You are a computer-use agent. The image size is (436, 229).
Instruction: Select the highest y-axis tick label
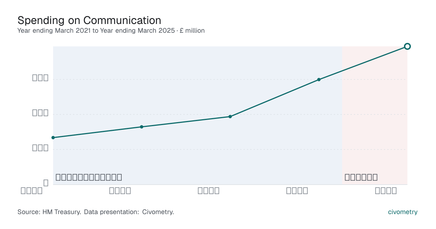[40, 78]
